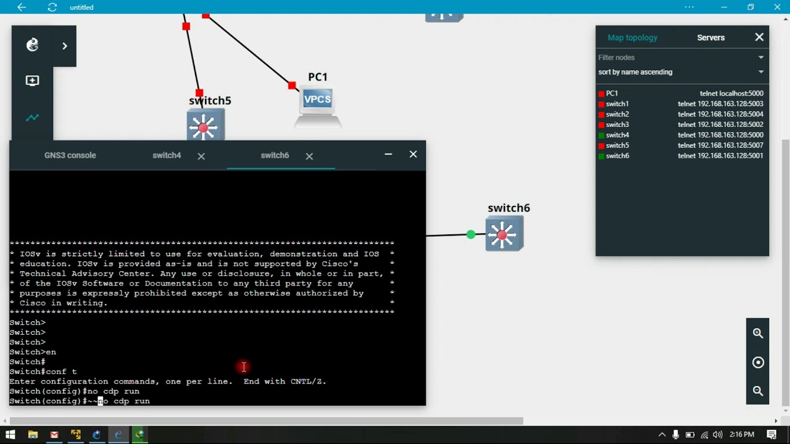This screenshot has height=444, width=790.
Task: Select switch5 in the topology node list
Action: point(617,146)
